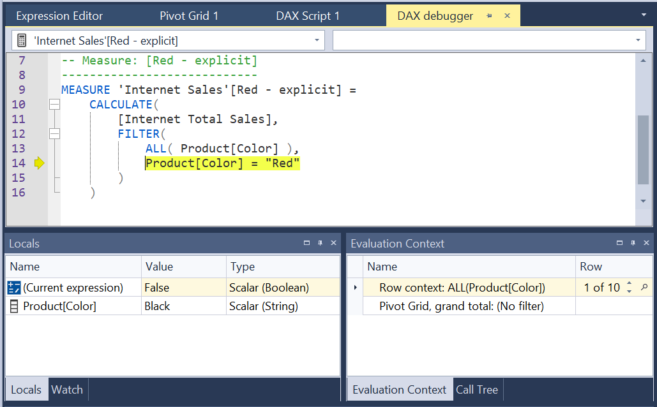The width and height of the screenshot is (657, 407).
Task: Click the float window icon on Locals panel
Action: pos(306,243)
